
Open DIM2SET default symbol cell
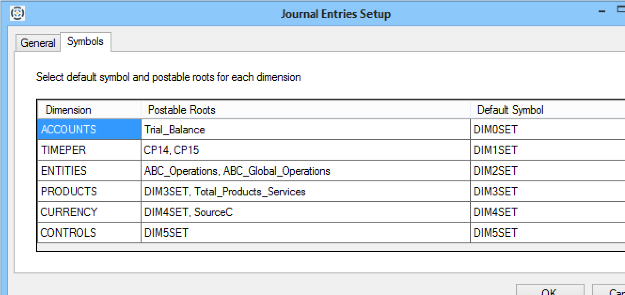coord(546,171)
